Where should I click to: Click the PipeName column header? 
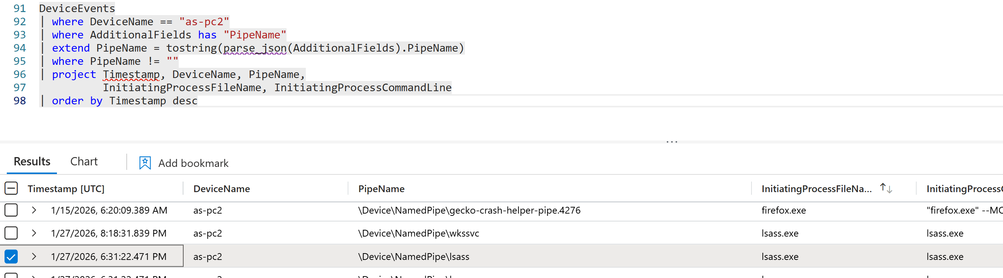pyautogui.click(x=381, y=189)
